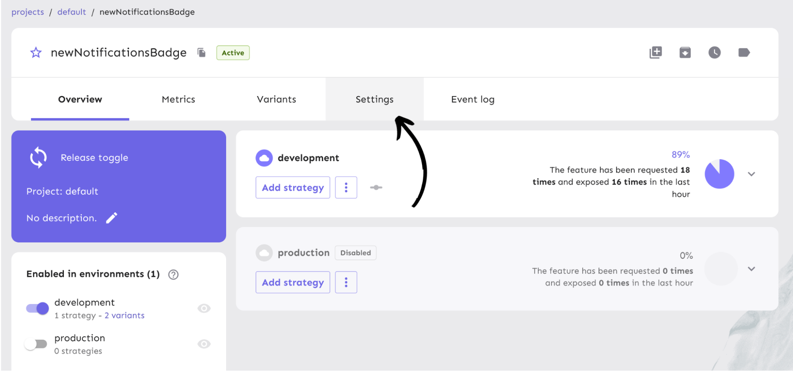Mark the toggle stale with the clock icon
This screenshot has height=371, width=793.
[x=714, y=52]
